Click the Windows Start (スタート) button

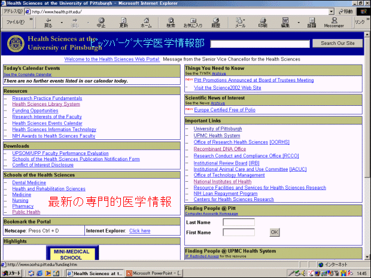(11, 273)
